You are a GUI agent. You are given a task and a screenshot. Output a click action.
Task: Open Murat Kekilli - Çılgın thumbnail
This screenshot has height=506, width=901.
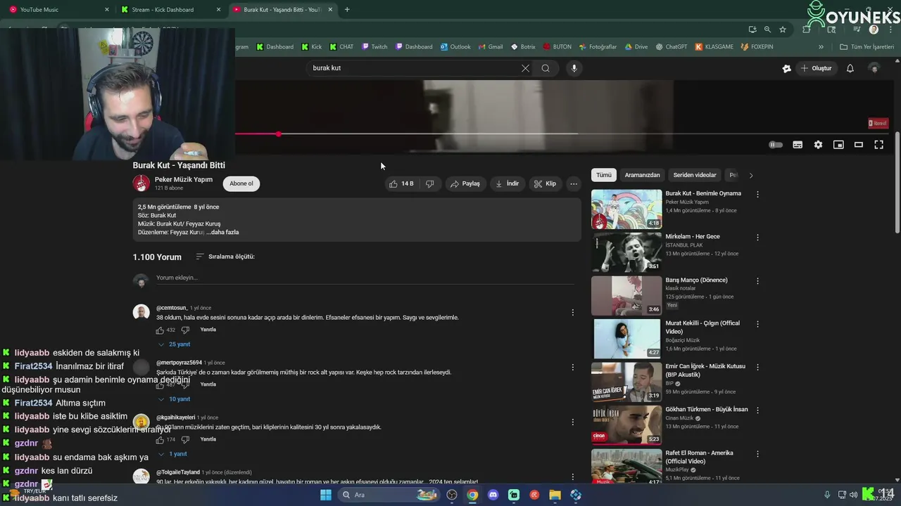tap(626, 339)
